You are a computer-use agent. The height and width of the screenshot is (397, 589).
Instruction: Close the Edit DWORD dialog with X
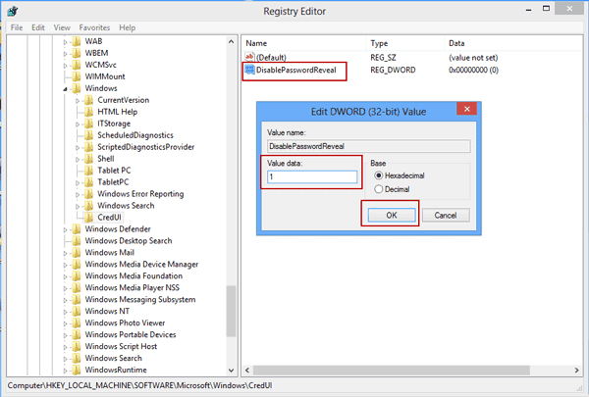[467, 109]
